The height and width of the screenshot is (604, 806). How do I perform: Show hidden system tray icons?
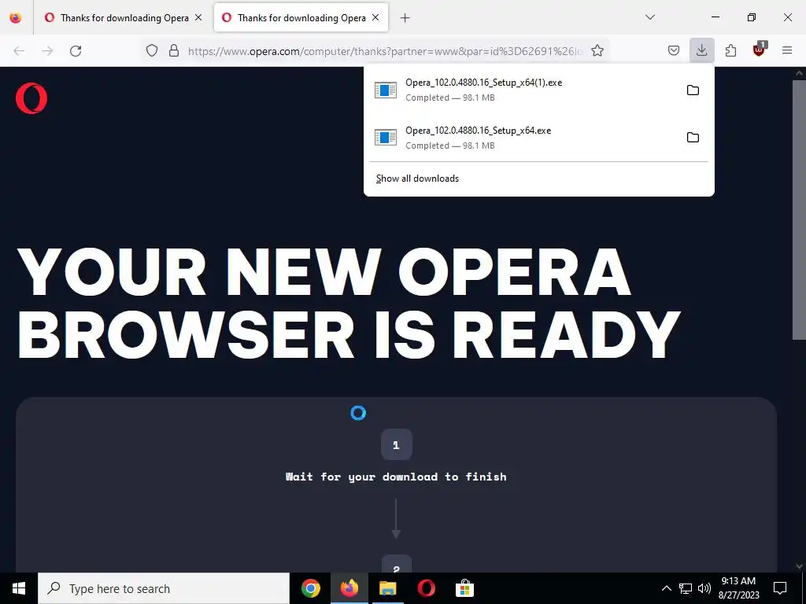666,588
